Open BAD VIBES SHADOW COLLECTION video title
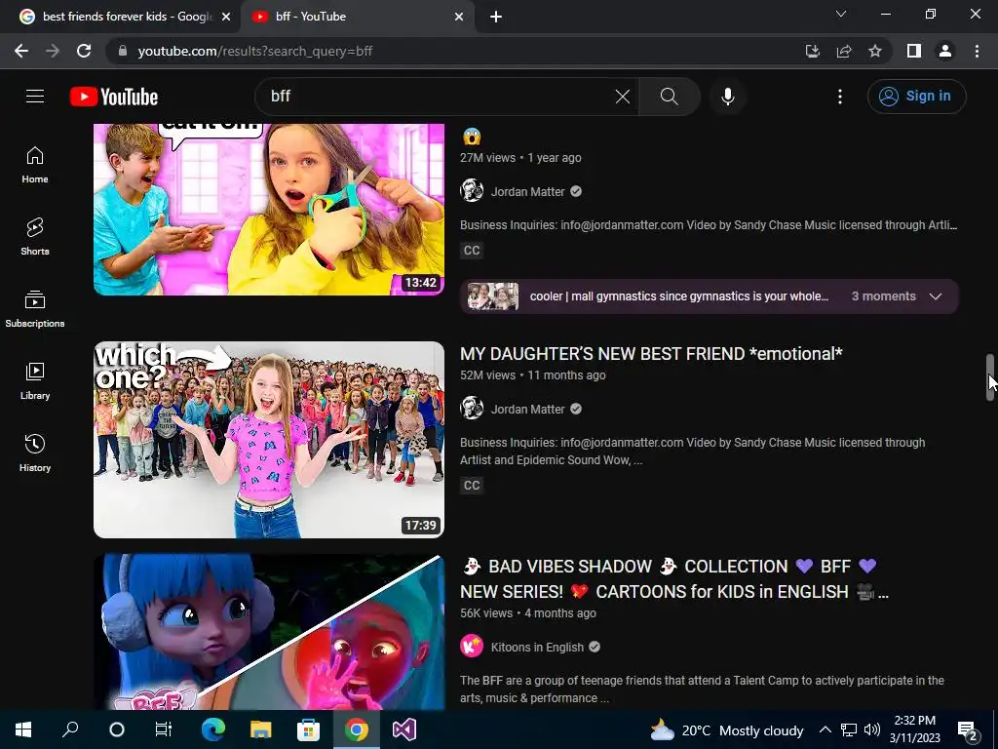Image resolution: width=998 pixels, height=749 pixels. [674, 579]
